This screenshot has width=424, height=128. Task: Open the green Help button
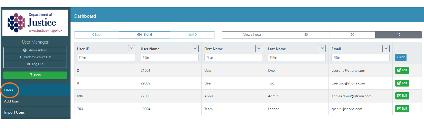click(35, 75)
